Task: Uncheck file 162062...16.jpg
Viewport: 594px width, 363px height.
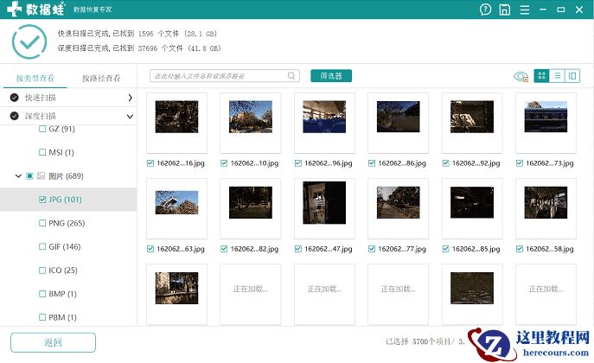Action: 150,163
